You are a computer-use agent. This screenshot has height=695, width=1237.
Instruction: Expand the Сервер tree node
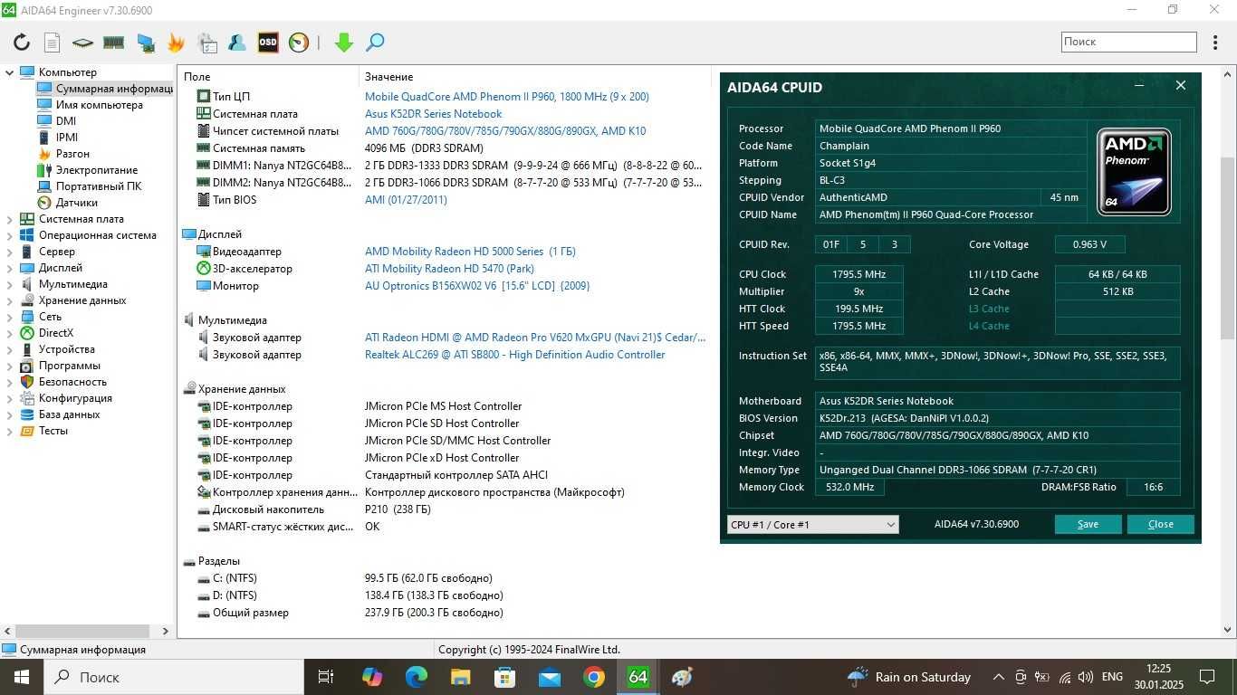coord(10,252)
